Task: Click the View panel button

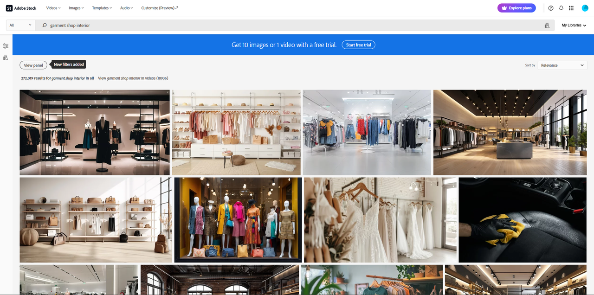Action: [x=33, y=65]
